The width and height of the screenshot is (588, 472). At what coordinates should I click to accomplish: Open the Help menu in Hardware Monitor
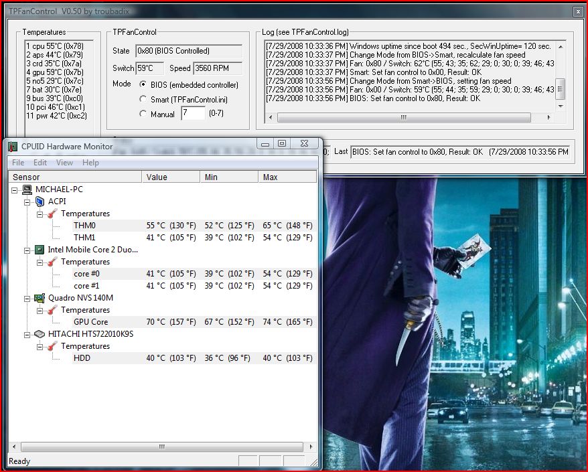pos(90,162)
